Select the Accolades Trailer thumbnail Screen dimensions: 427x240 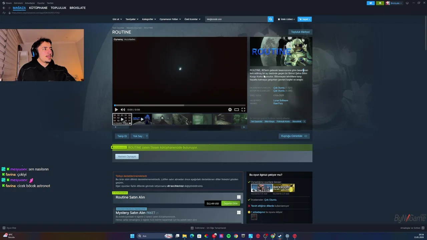tap(122, 119)
